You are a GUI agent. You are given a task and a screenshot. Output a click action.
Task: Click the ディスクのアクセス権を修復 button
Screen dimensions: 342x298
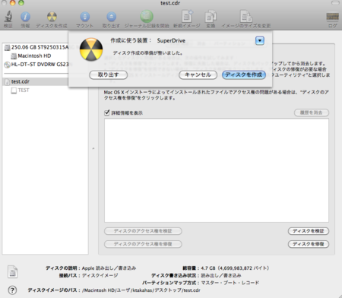point(143,244)
